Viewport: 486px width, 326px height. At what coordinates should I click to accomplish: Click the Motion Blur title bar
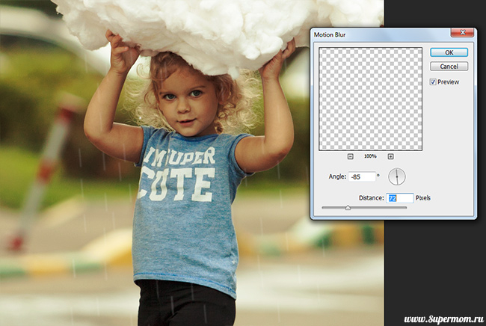coord(374,34)
